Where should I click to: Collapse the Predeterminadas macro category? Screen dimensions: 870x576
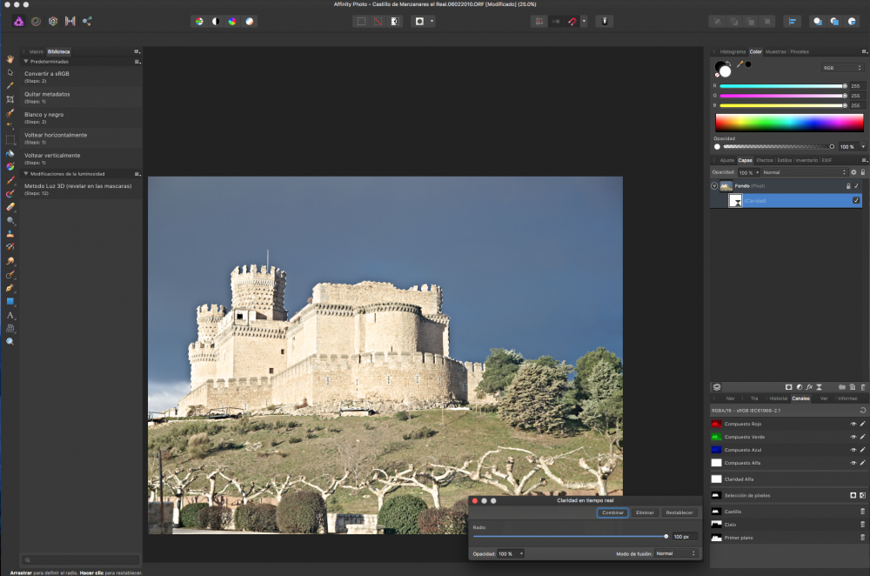(x=26, y=62)
